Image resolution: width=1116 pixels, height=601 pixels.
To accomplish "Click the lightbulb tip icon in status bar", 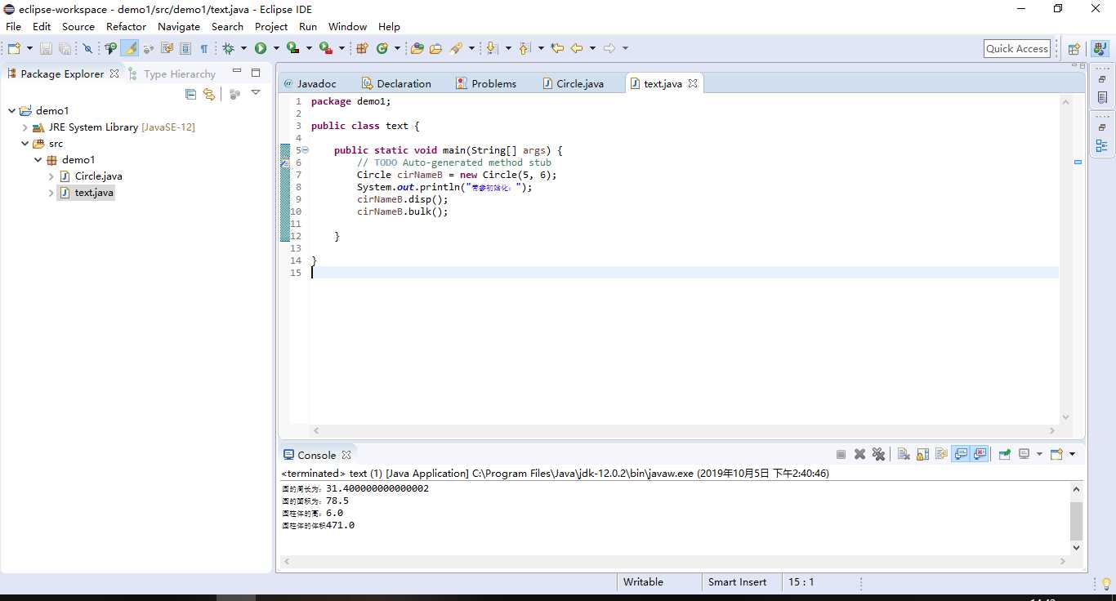I will tap(1106, 583).
